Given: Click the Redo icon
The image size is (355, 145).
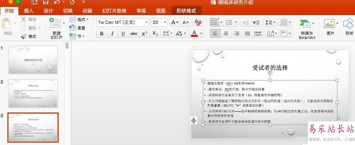Looking at the screenshot, I should point(72,2).
